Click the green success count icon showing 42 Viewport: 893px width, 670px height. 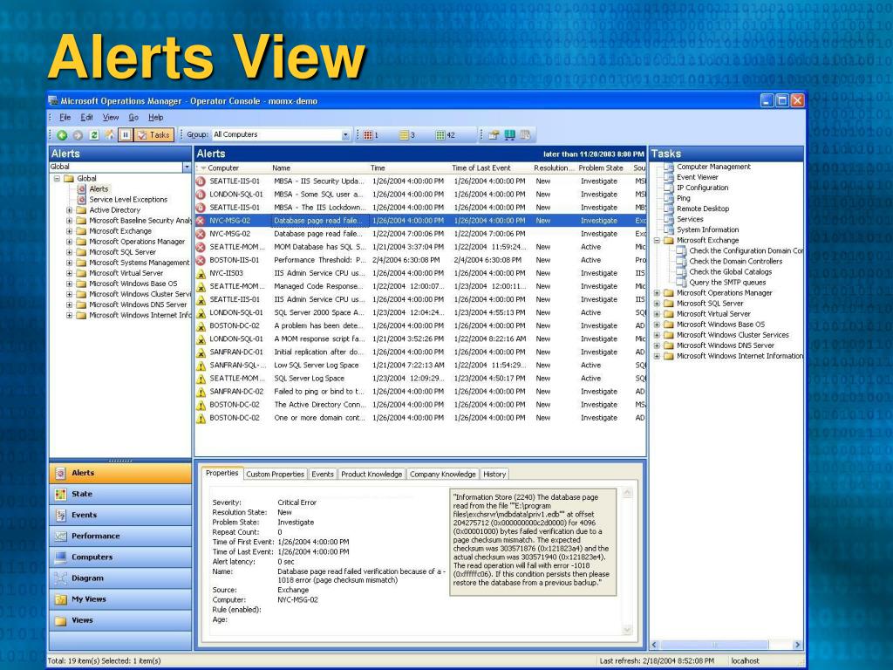440,135
